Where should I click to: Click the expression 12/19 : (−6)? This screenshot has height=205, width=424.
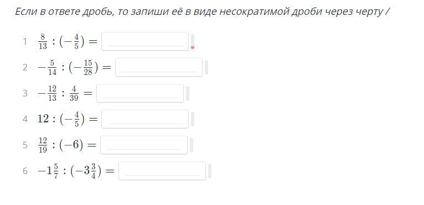[x=67, y=145]
